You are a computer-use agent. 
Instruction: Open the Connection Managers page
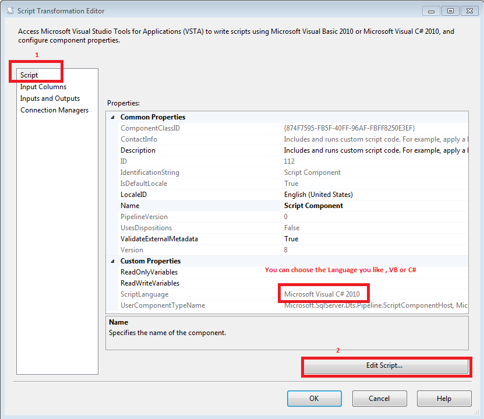[x=54, y=110]
